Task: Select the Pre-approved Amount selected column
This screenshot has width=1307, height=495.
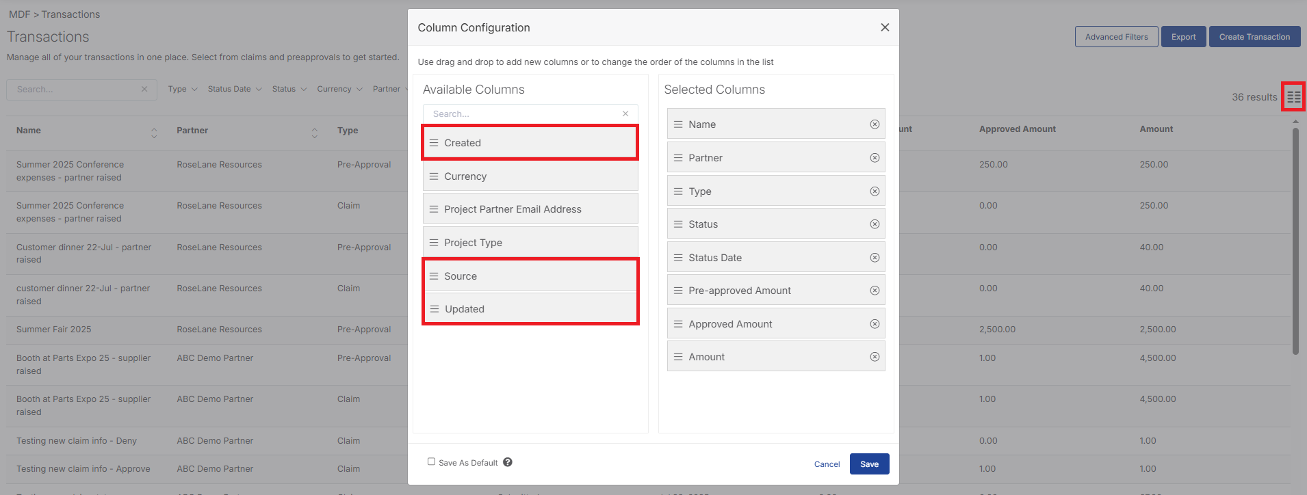Action: click(776, 291)
